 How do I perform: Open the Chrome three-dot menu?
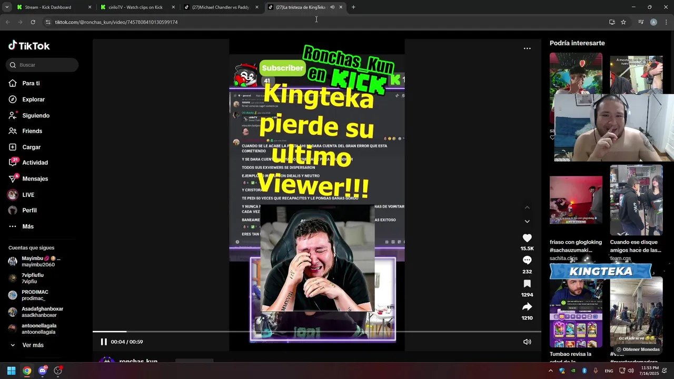[666, 22]
